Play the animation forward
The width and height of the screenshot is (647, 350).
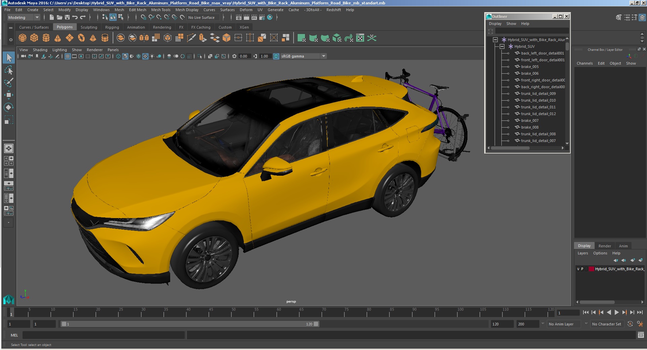[616, 313]
